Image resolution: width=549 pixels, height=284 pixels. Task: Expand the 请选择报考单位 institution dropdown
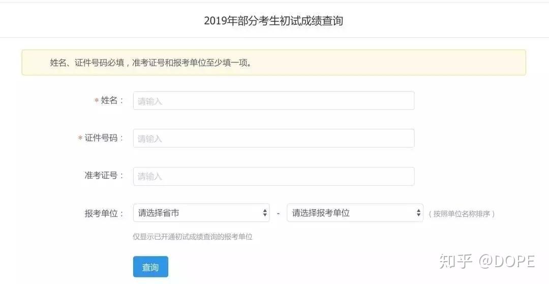(355, 213)
